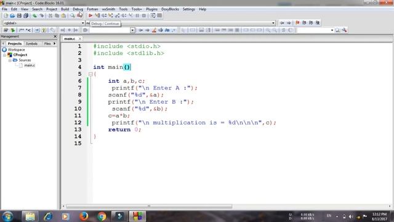Select the main.c editor tab

[70, 39]
